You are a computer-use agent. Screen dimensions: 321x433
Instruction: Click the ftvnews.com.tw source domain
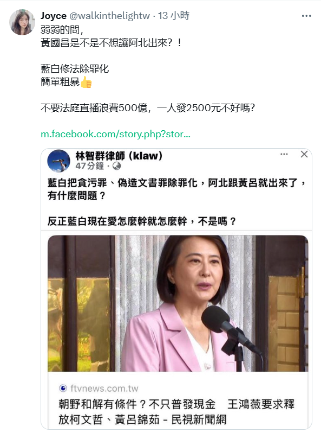pos(104,389)
